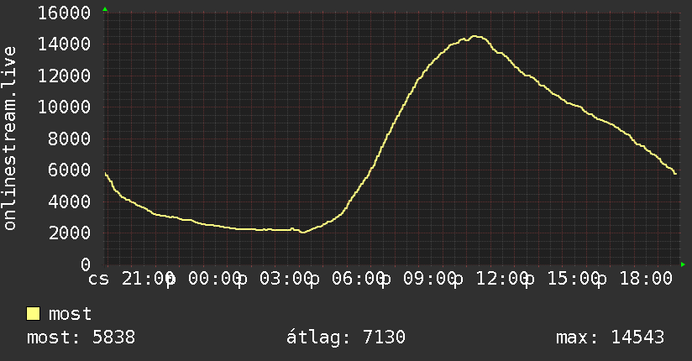Click the green arrow ending the x-axis
The width and height of the screenshot is (692, 361).
coord(683,264)
